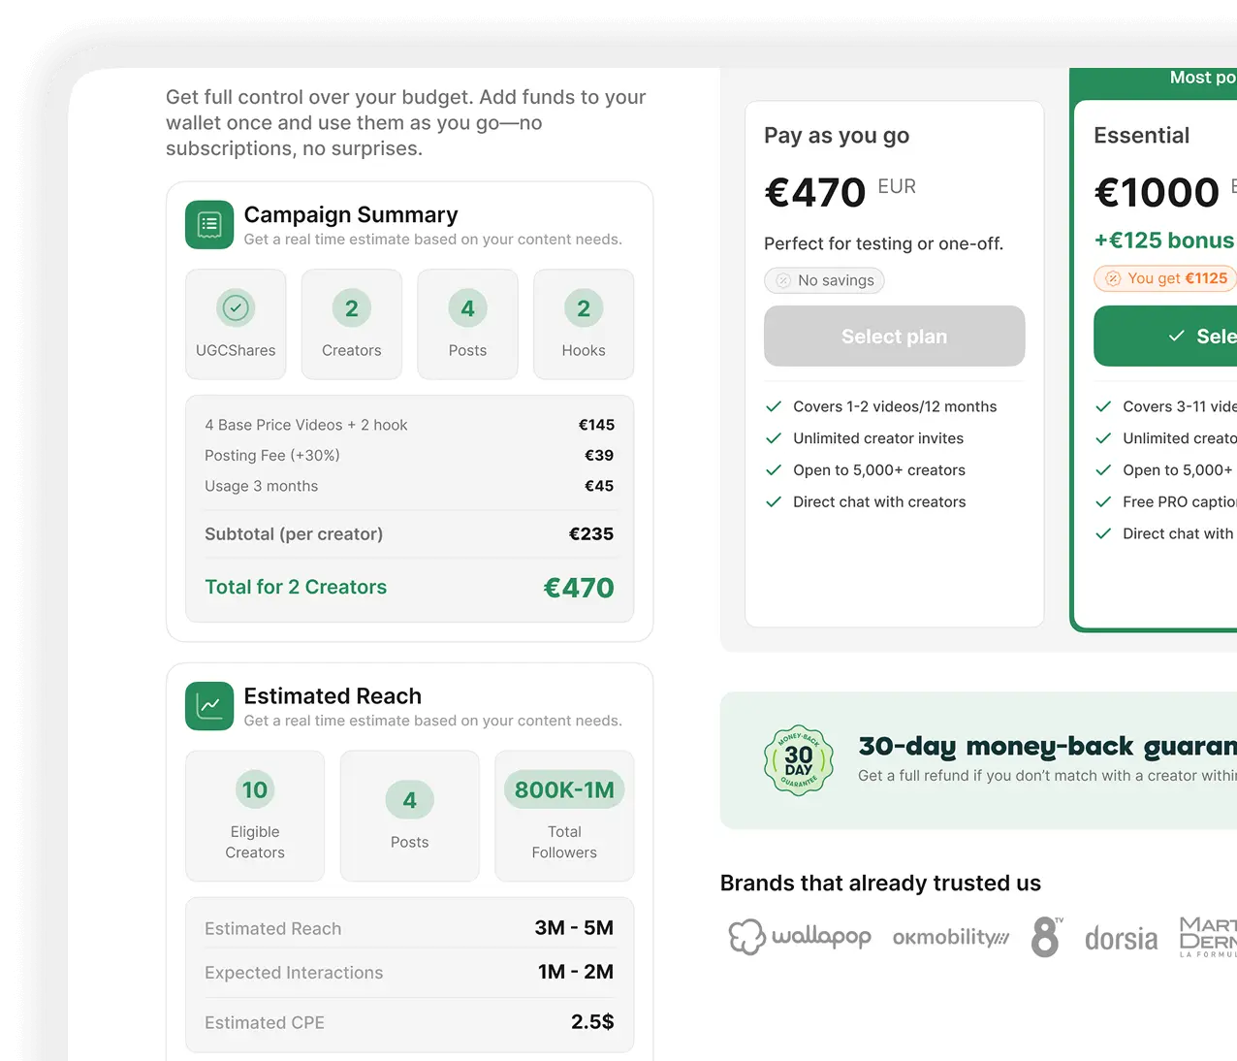Click the Estimated CPE row

tap(409, 1022)
